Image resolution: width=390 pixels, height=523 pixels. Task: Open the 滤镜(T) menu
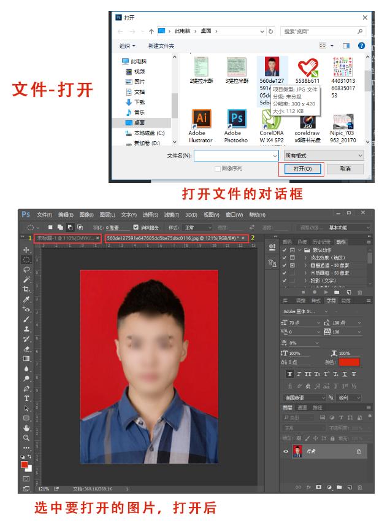click(x=172, y=215)
